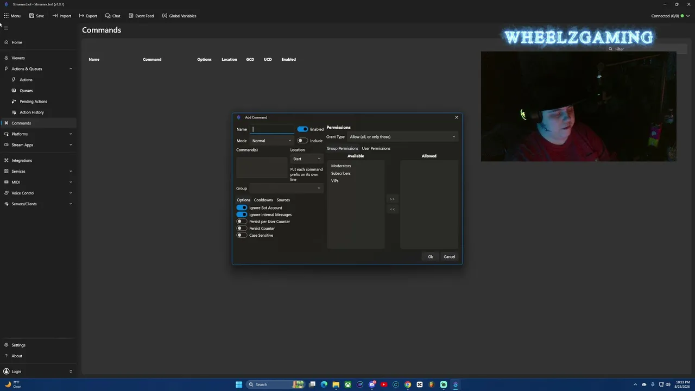Click the Export toolbar button
This screenshot has width=695, height=391.
tap(88, 16)
